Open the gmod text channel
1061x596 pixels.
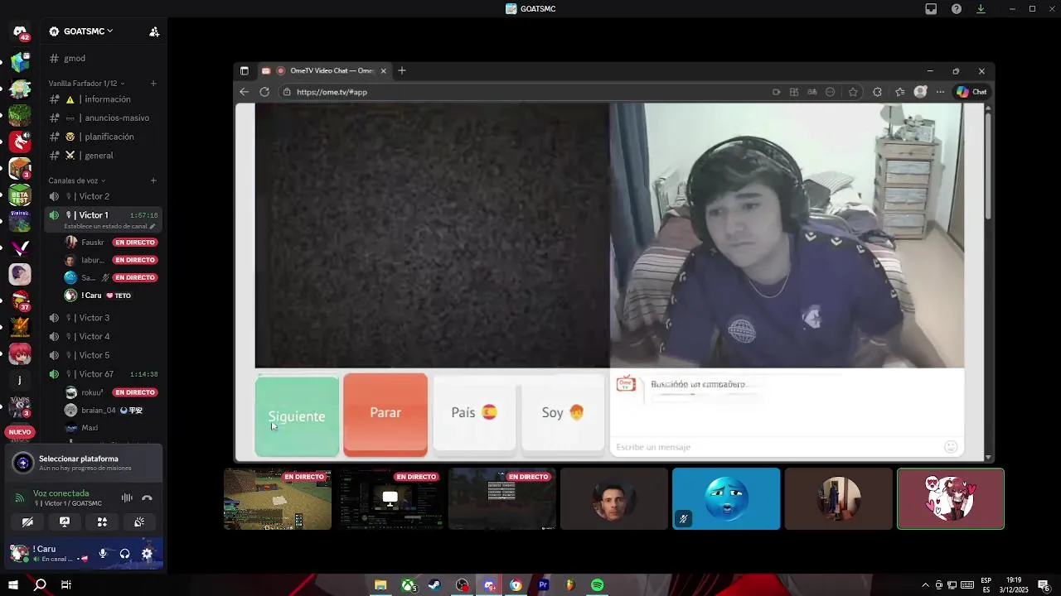click(103, 59)
